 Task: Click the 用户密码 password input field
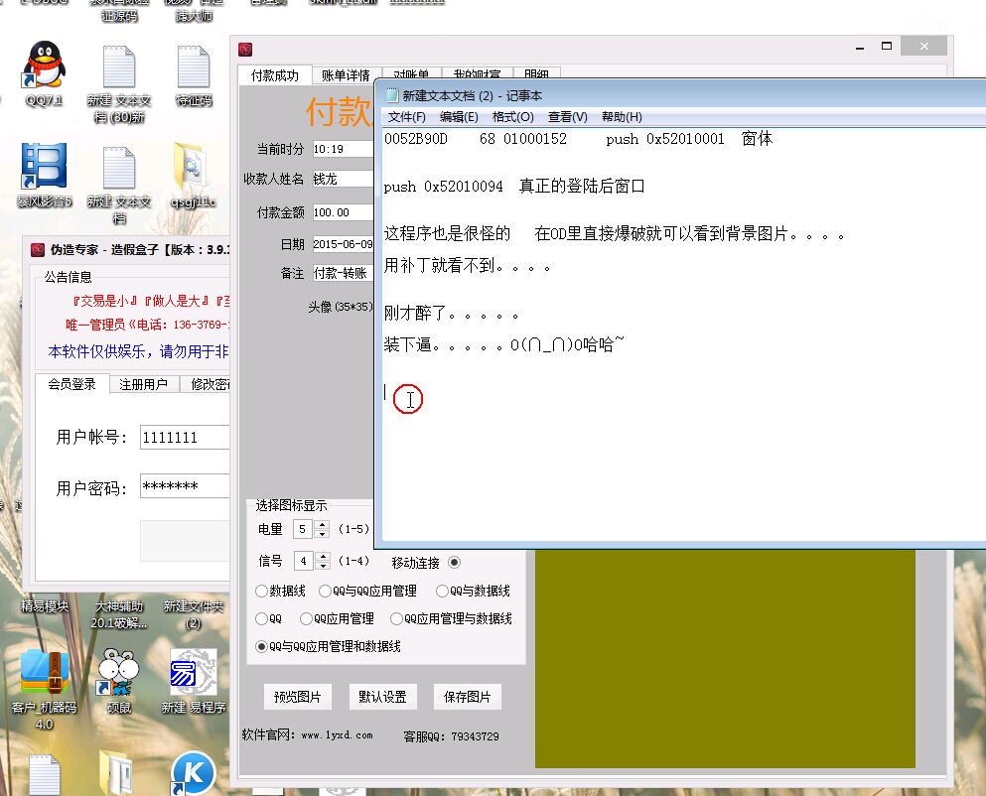[185, 486]
